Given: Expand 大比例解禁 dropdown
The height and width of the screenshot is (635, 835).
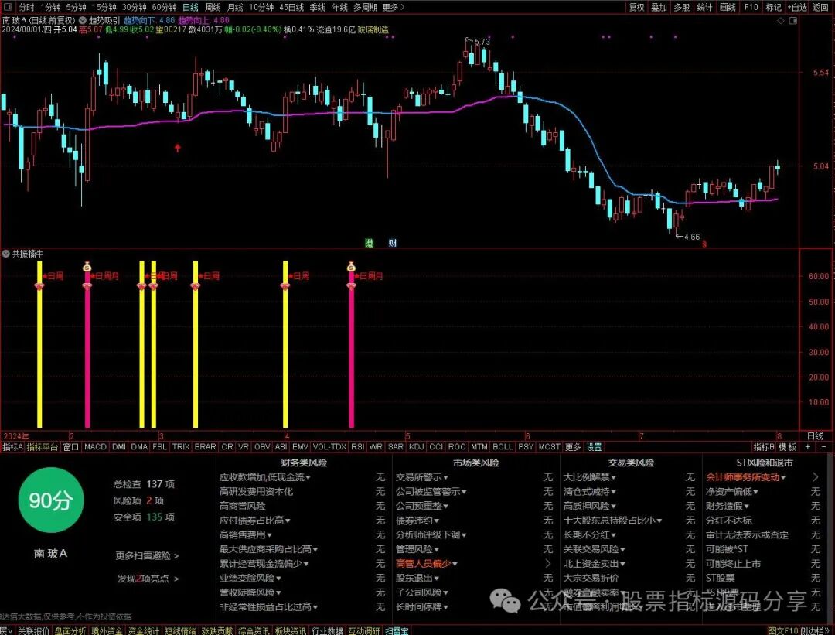Looking at the screenshot, I should [x=613, y=477].
